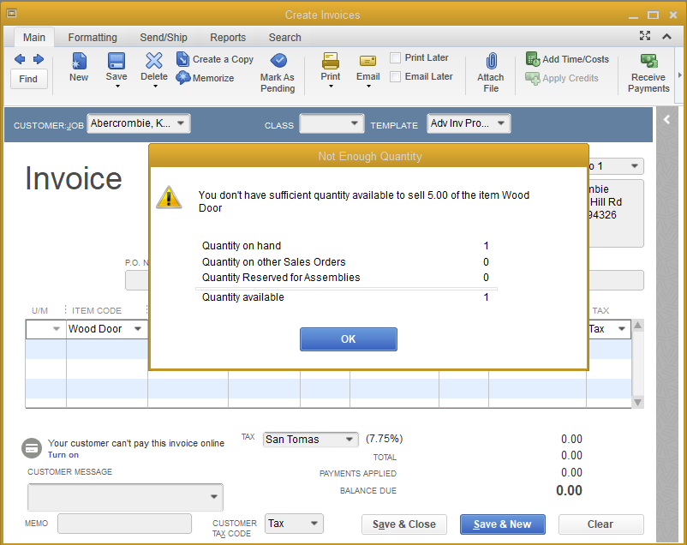
Task: Click the New invoice icon
Action: [x=79, y=61]
